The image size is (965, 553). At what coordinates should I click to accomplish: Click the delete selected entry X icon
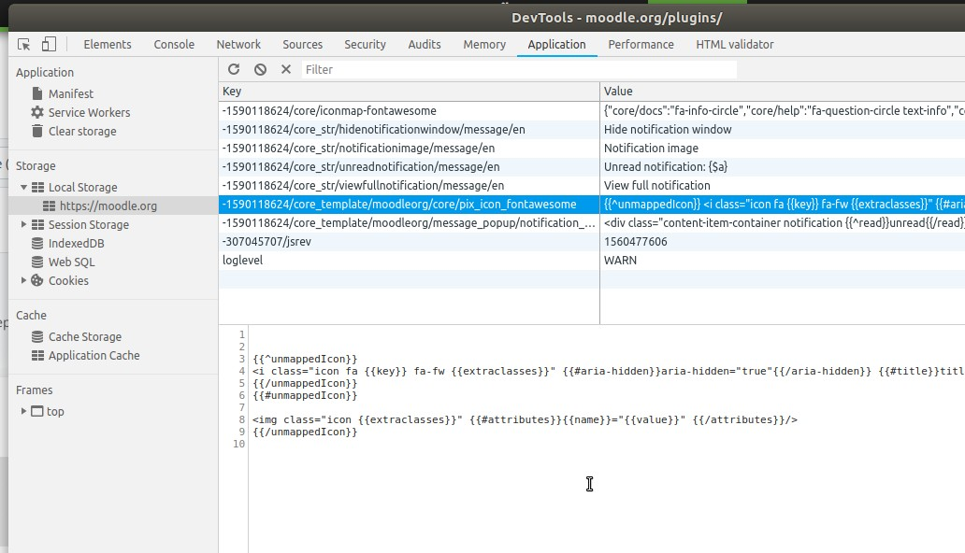coord(285,69)
